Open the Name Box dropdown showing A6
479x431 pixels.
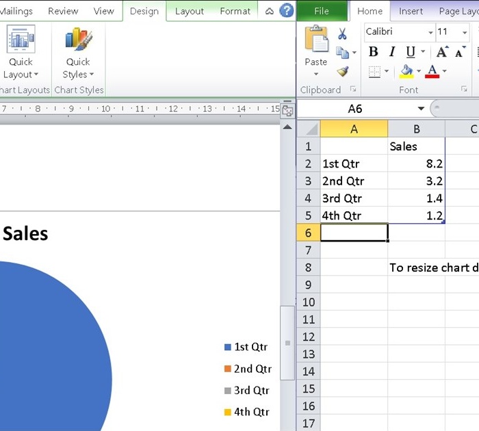[x=422, y=109]
